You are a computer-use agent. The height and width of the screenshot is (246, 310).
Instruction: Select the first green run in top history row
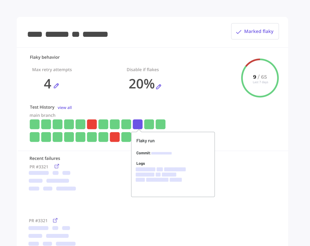coord(35,124)
